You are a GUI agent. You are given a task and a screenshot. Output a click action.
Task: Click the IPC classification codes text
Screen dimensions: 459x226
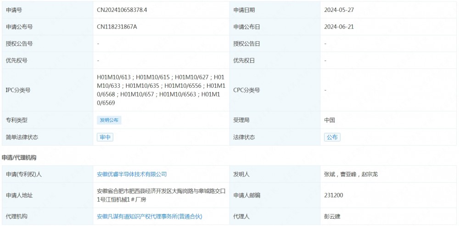[x=160, y=90]
